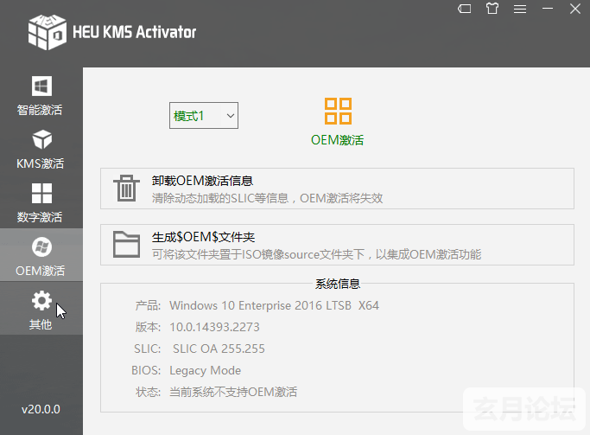Select BIOS value Legacy Mode

click(205, 371)
